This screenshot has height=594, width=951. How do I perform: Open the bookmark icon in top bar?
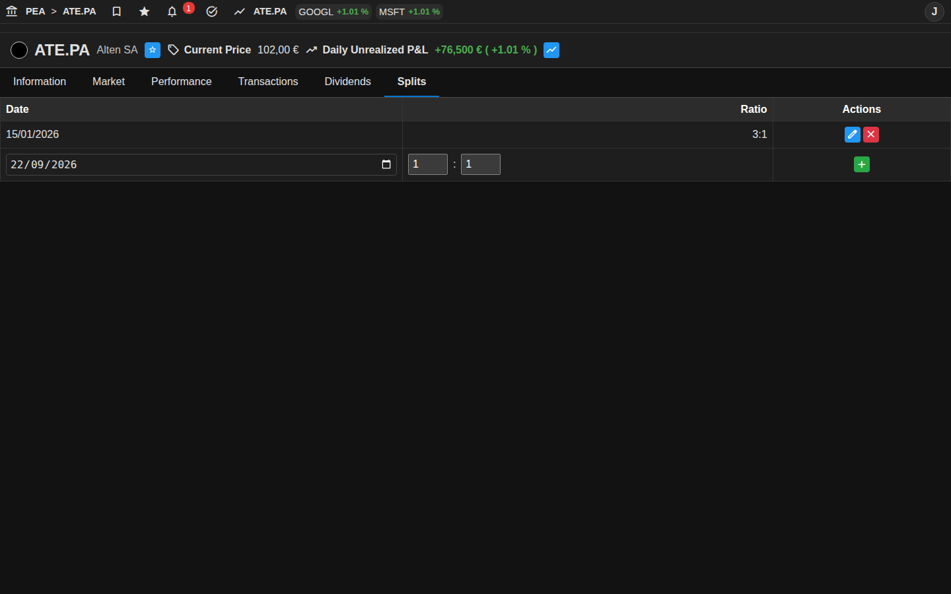(x=116, y=11)
